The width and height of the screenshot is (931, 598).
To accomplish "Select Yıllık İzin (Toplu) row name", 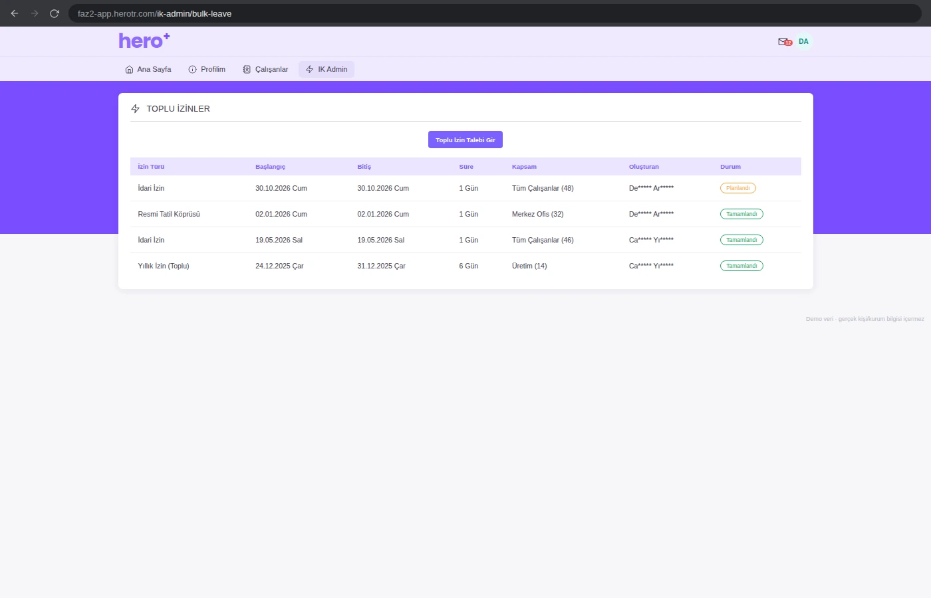I will (164, 266).
